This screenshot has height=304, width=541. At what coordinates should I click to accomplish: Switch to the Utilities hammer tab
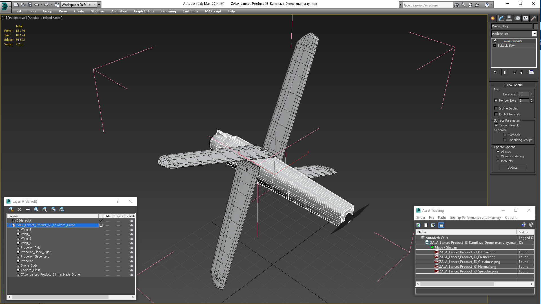pos(533,18)
